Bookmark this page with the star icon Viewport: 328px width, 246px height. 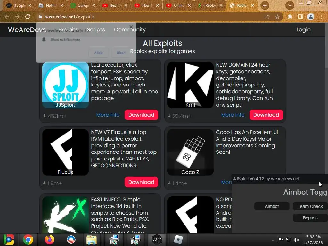coord(277,17)
